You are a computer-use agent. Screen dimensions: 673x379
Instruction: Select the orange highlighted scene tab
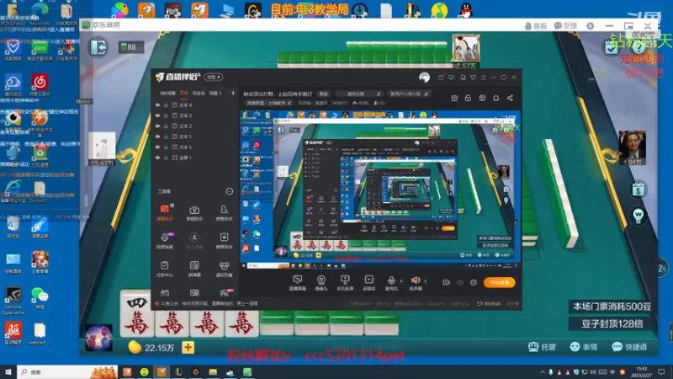[184, 93]
